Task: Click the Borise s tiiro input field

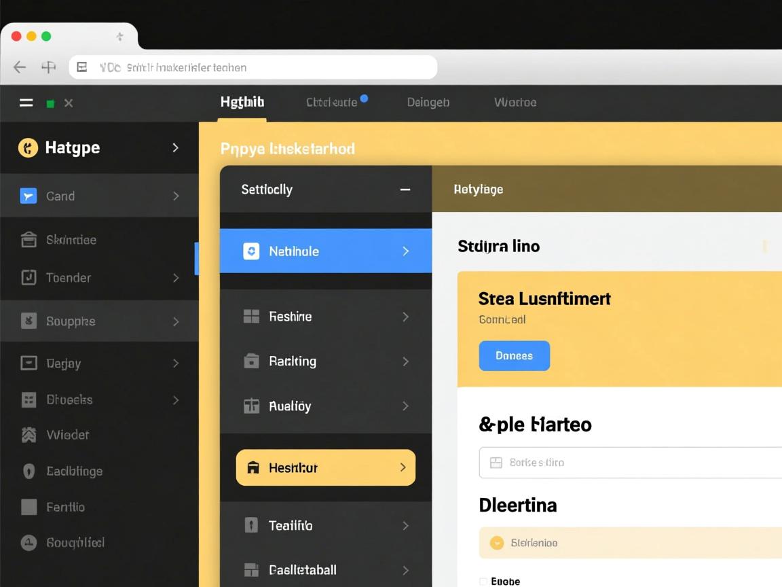Action: point(631,463)
